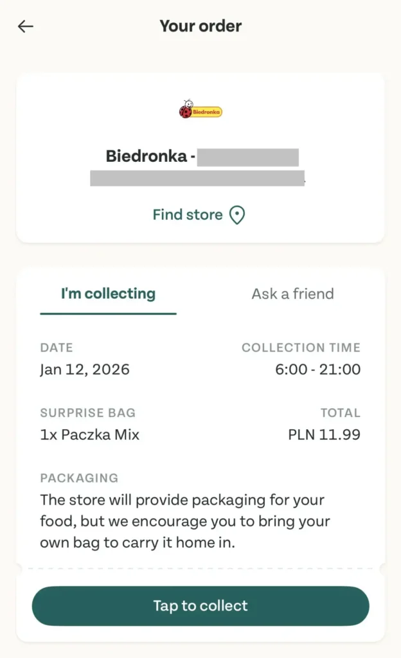Click the PACKAGING section label
Viewport: 401px width, 658px height.
point(79,478)
